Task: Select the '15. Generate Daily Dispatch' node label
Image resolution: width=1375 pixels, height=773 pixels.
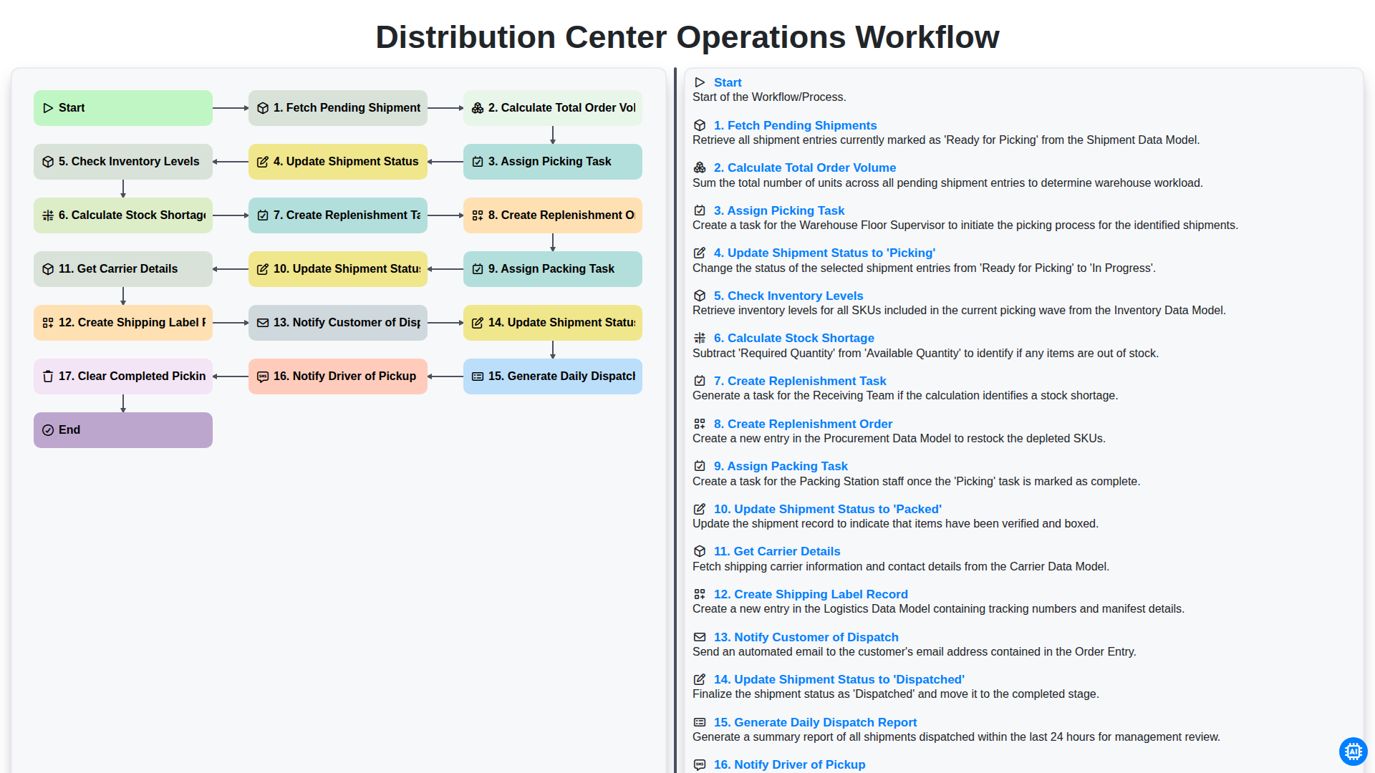Action: click(x=561, y=376)
